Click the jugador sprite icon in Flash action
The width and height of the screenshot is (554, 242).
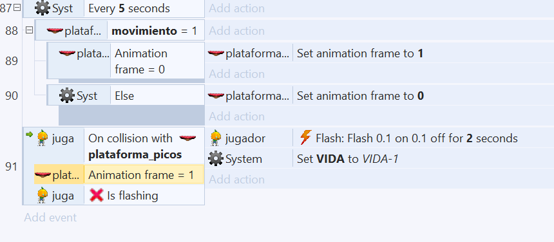tap(216, 138)
